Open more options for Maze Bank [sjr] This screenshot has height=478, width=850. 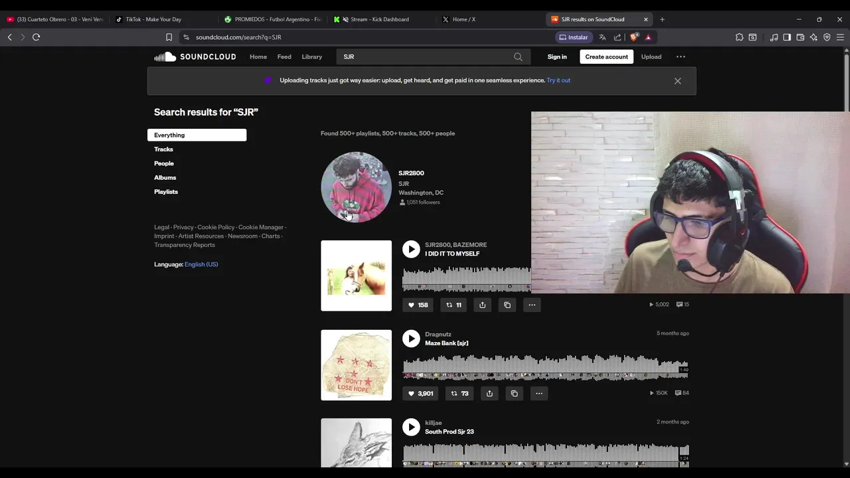(539, 393)
